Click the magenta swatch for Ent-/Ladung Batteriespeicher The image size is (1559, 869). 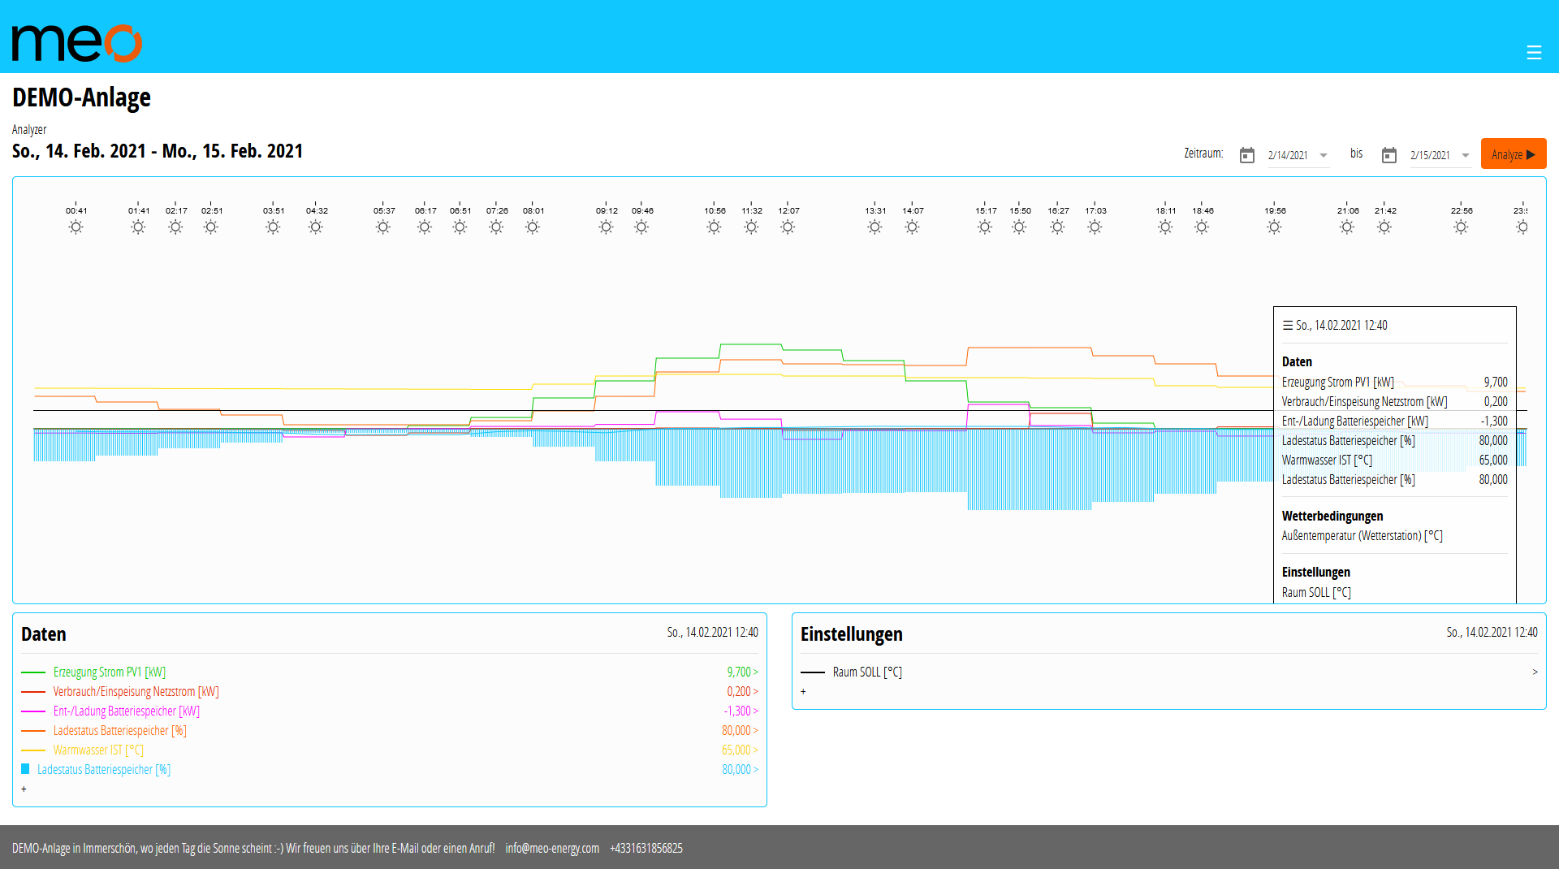tap(32, 711)
